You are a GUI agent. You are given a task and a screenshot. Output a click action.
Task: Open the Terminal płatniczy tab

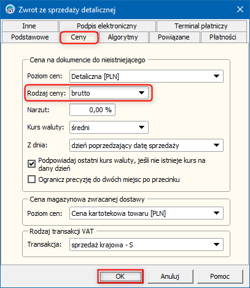(x=201, y=26)
